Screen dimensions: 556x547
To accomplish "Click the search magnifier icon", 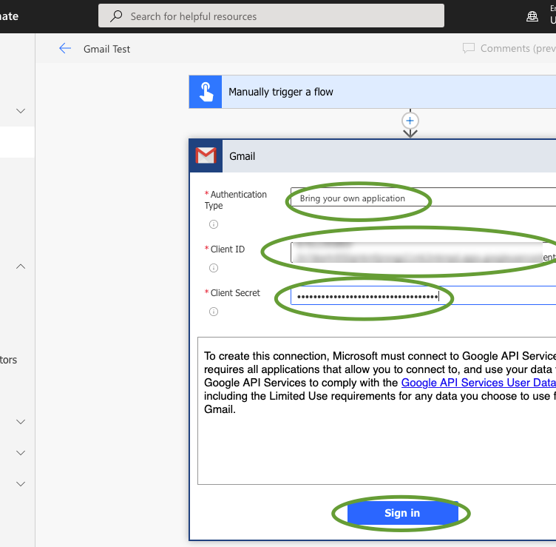I will [116, 16].
